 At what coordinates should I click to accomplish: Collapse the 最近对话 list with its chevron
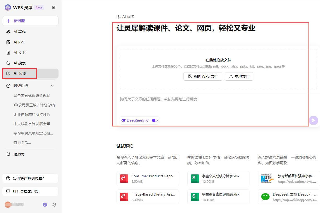(52, 86)
